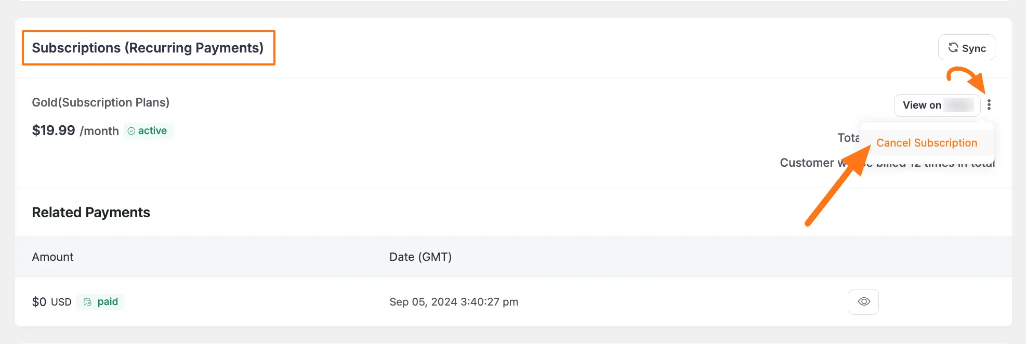Screen dimensions: 1026x344
Task: Click the Date (GMT) column header
Action: click(x=420, y=257)
